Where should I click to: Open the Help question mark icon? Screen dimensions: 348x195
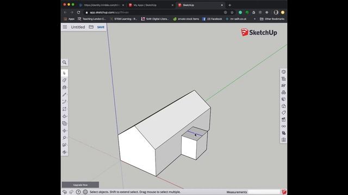pyautogui.click(x=78, y=192)
